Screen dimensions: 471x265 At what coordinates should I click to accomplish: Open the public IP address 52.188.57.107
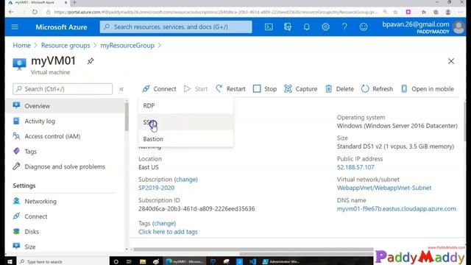click(x=355, y=167)
